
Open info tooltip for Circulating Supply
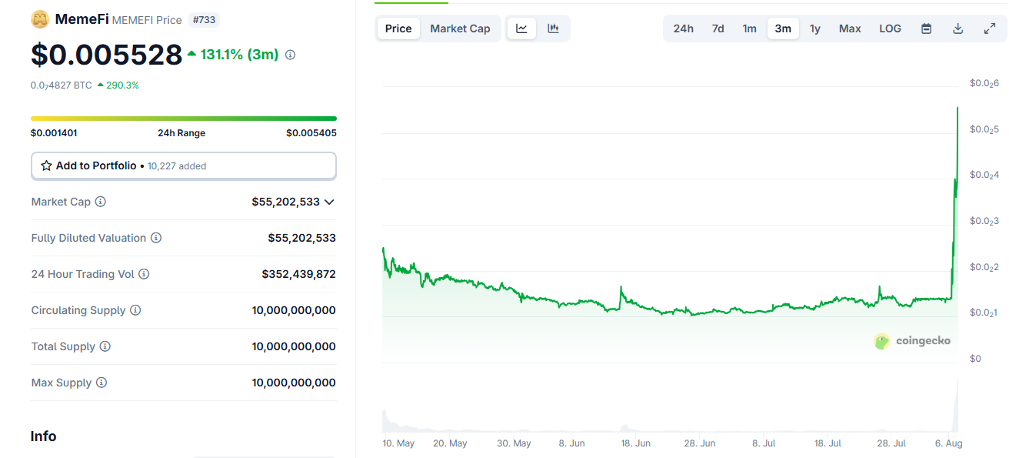(x=136, y=310)
